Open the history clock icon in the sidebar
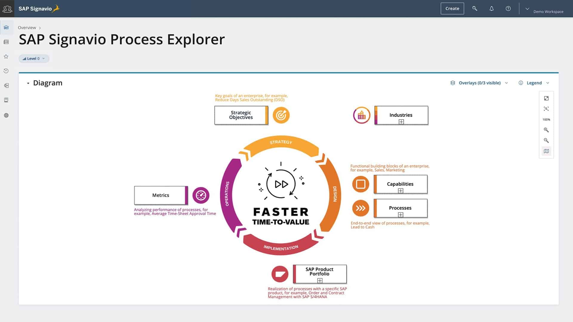Image resolution: width=573 pixels, height=322 pixels. pos(6,71)
